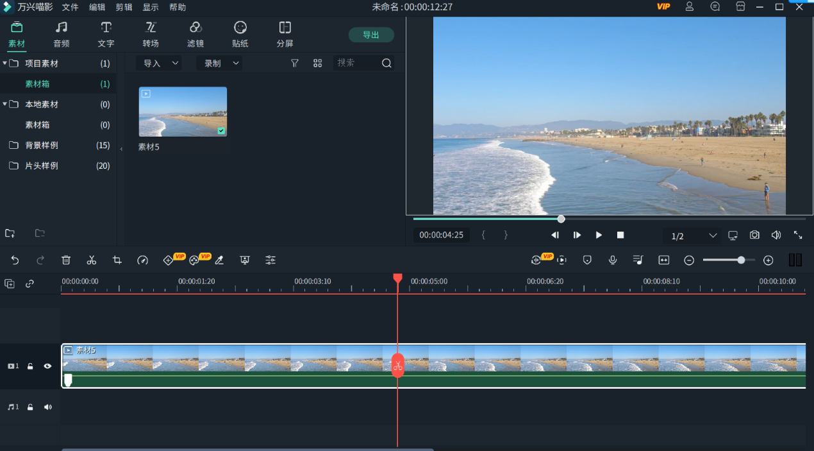This screenshot has width=814, height=451.
Task: Click the 导出 export button
Action: click(x=371, y=35)
